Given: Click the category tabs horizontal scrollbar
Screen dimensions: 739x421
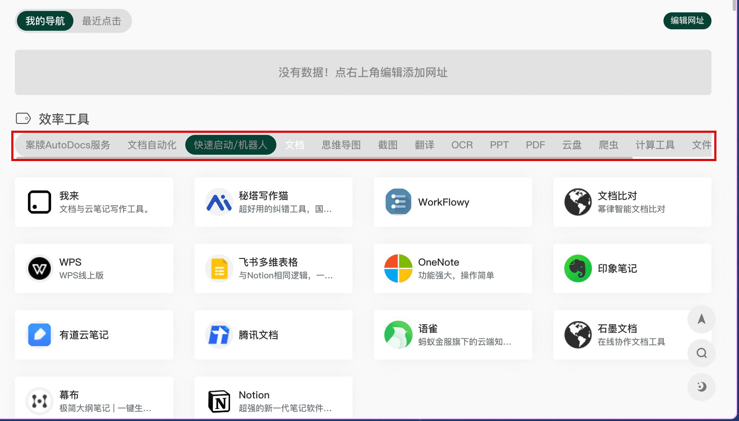Looking at the screenshot, I should click(x=325, y=158).
